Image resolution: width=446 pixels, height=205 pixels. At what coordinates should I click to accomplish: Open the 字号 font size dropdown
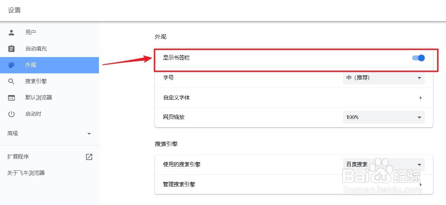point(383,77)
